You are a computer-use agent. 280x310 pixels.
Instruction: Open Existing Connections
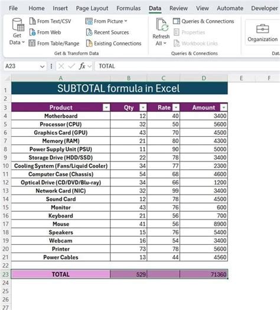pyautogui.click(x=114, y=43)
